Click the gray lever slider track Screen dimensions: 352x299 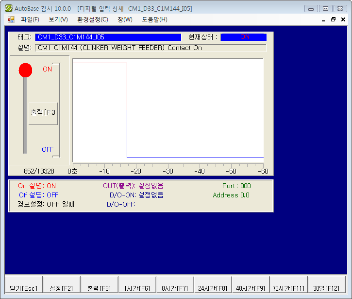[x=25, y=116]
